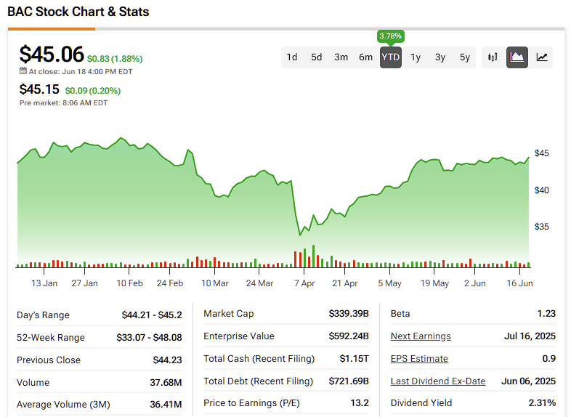
Task: Select the 1y time range
Action: click(x=416, y=57)
